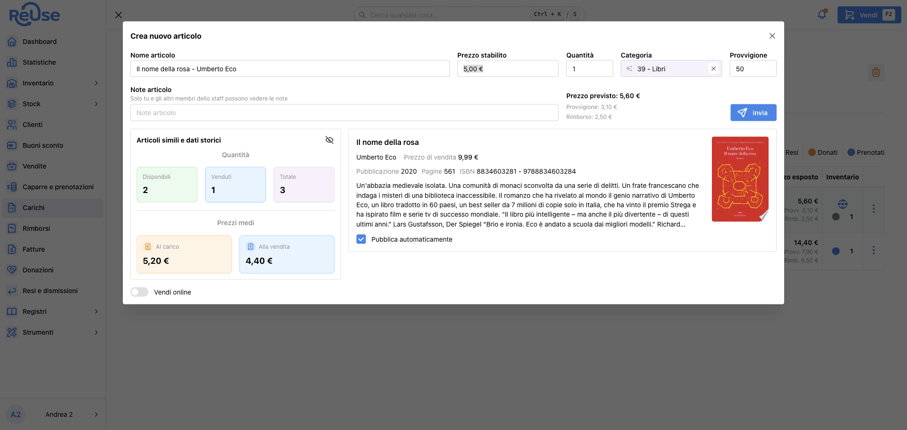Click the Buoni sconto voucher icon

pyautogui.click(x=12, y=145)
